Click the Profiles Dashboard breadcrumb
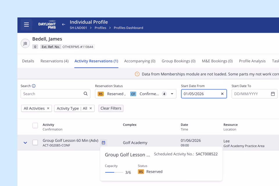The height and width of the screenshot is (186, 279). point(128,28)
